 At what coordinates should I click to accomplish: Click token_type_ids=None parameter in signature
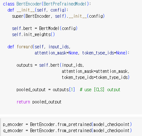[x=104, y=53]
